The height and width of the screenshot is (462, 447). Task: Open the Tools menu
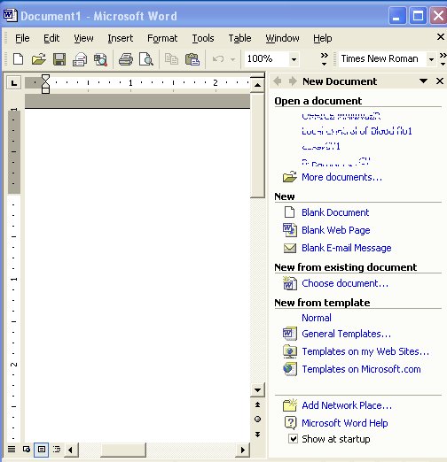pyautogui.click(x=203, y=38)
